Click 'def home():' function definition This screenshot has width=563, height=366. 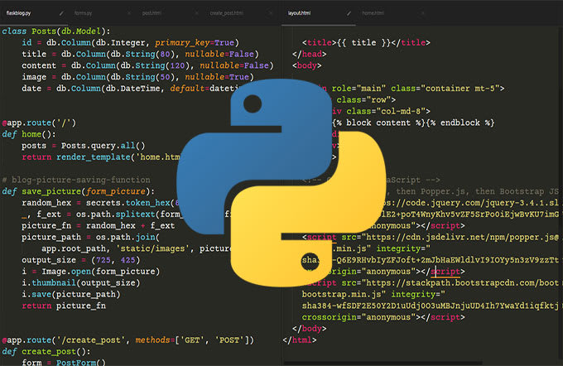coord(29,134)
